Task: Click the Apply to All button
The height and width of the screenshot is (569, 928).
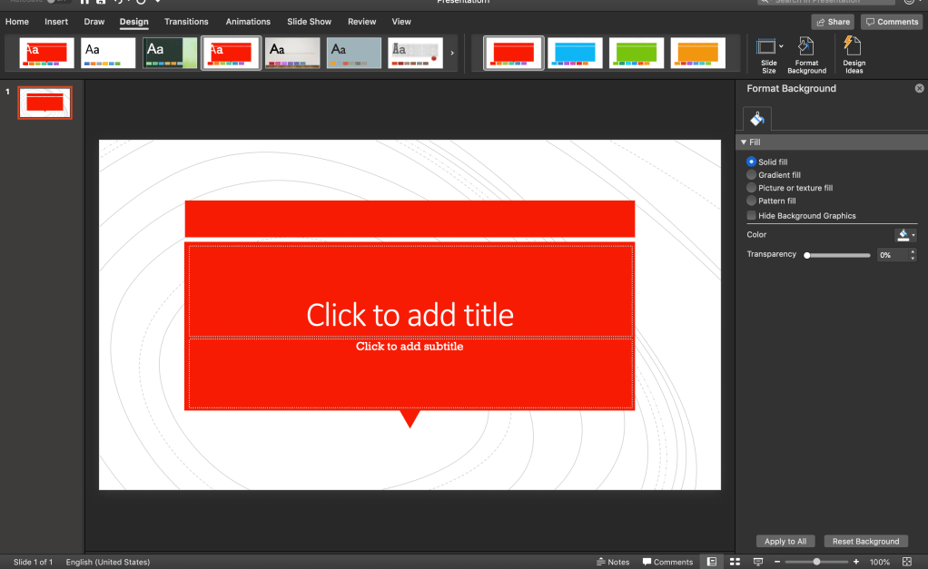Action: click(x=785, y=542)
